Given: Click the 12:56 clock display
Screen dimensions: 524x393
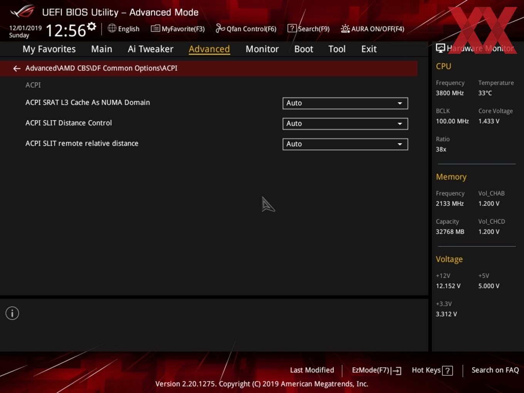Looking at the screenshot, I should coord(65,30).
